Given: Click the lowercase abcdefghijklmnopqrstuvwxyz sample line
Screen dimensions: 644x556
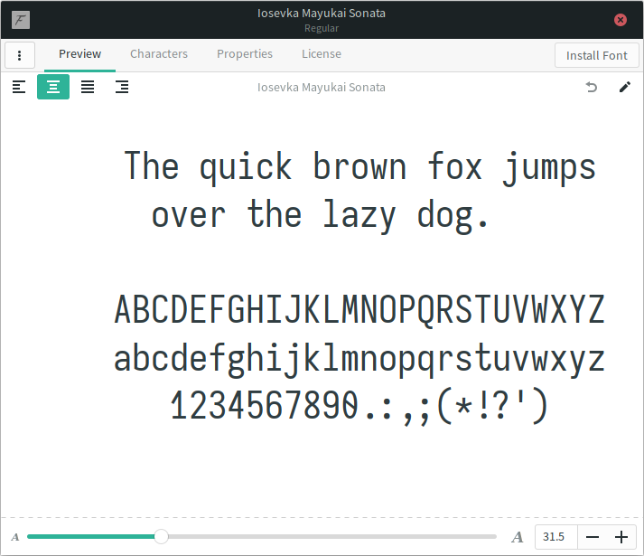Looking at the screenshot, I should [359, 359].
